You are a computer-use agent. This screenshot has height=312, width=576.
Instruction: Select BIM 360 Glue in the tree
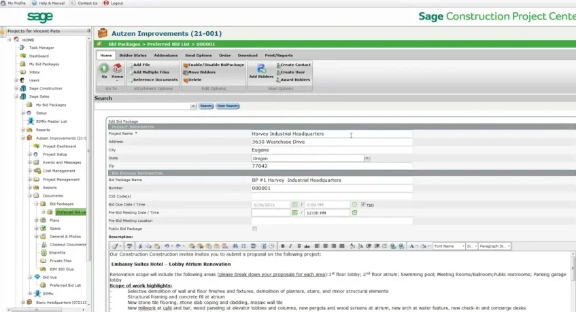62,269
